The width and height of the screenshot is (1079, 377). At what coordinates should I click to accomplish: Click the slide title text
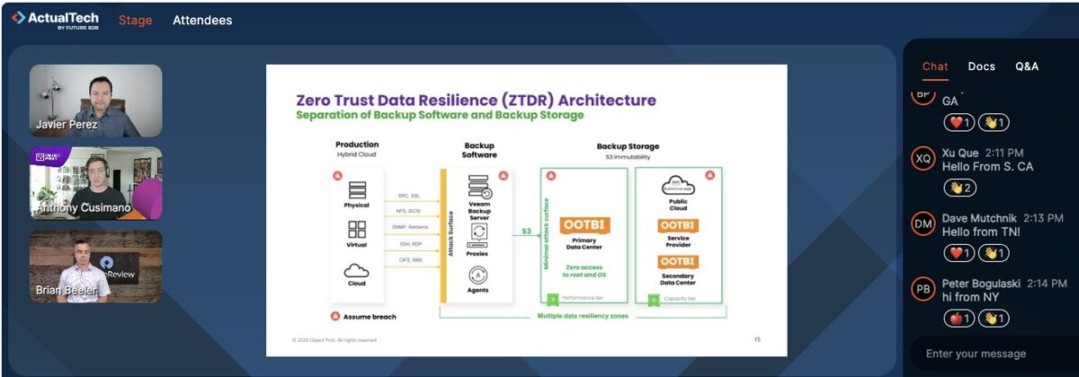point(476,100)
